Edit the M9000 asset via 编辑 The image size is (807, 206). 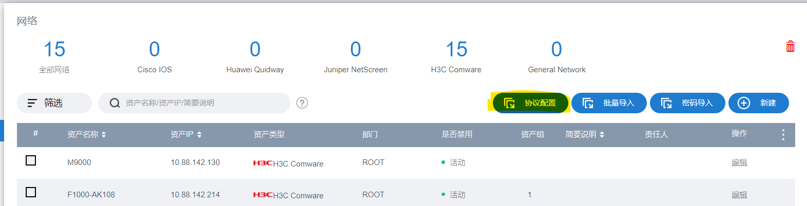[x=739, y=163]
